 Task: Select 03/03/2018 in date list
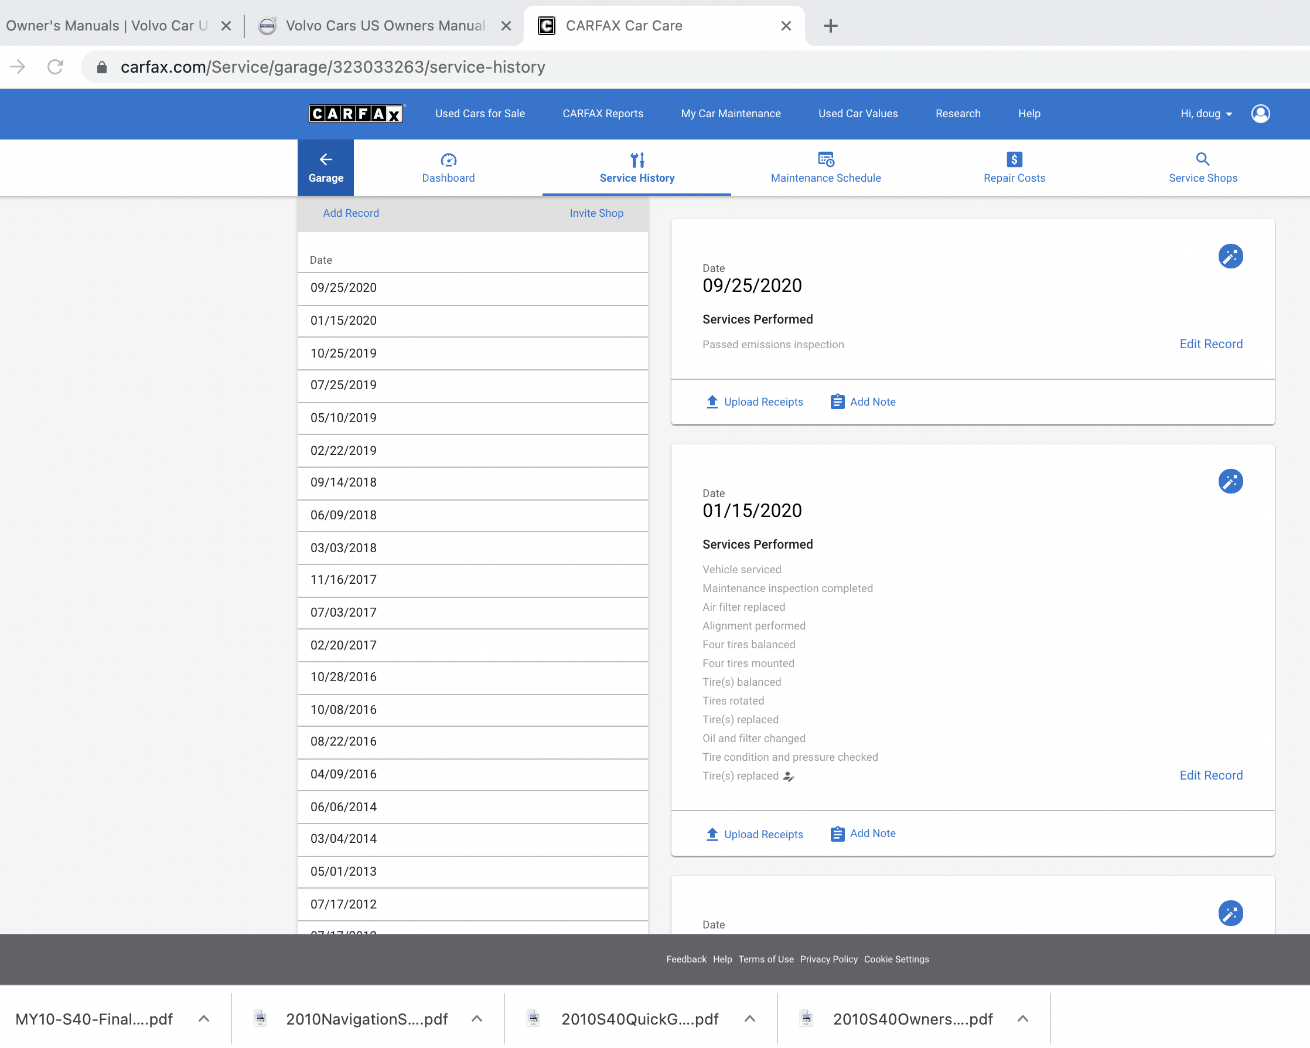point(473,547)
